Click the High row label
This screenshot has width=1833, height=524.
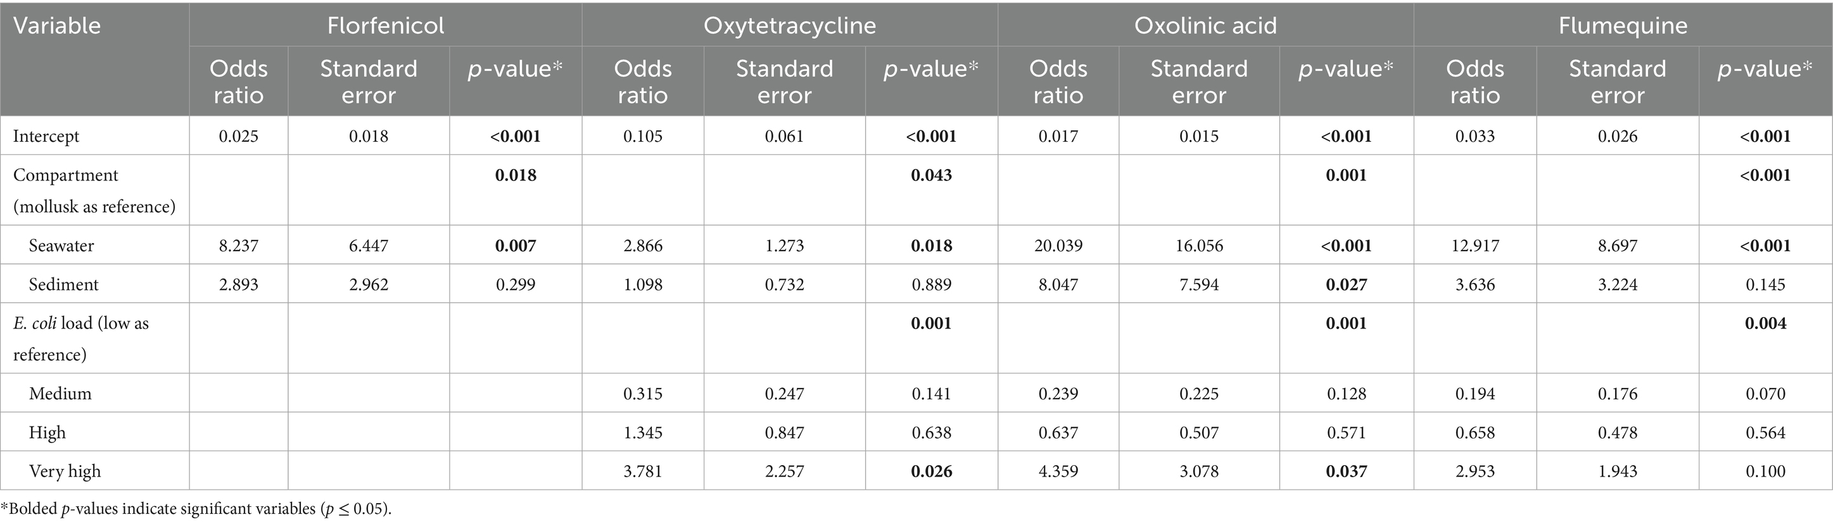pos(47,433)
